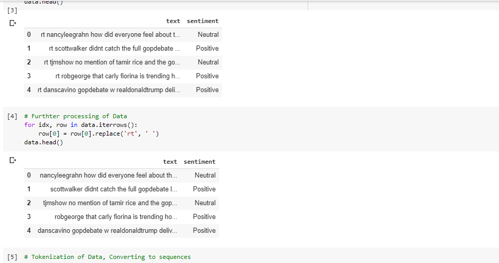Click Positive sentiment in first table row 4

(207, 90)
